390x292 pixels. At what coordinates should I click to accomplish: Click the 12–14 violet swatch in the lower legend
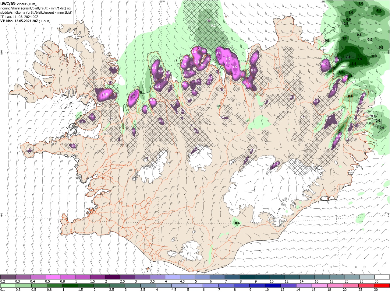[x=289, y=286]
